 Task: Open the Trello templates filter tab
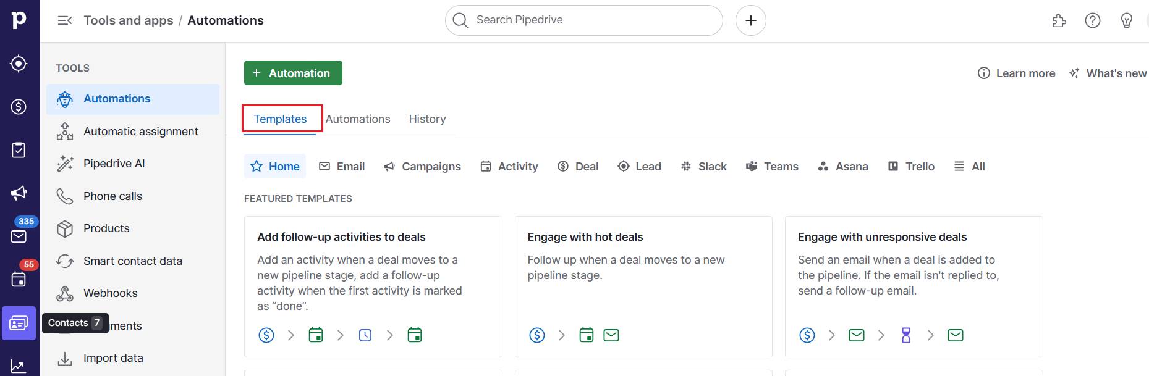911,166
